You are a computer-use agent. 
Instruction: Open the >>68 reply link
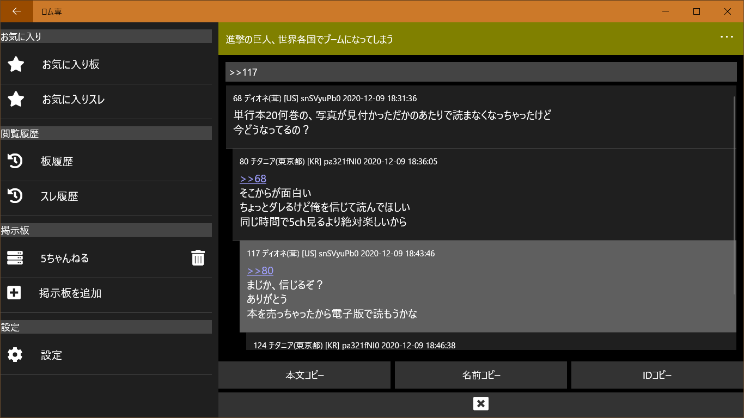253,179
